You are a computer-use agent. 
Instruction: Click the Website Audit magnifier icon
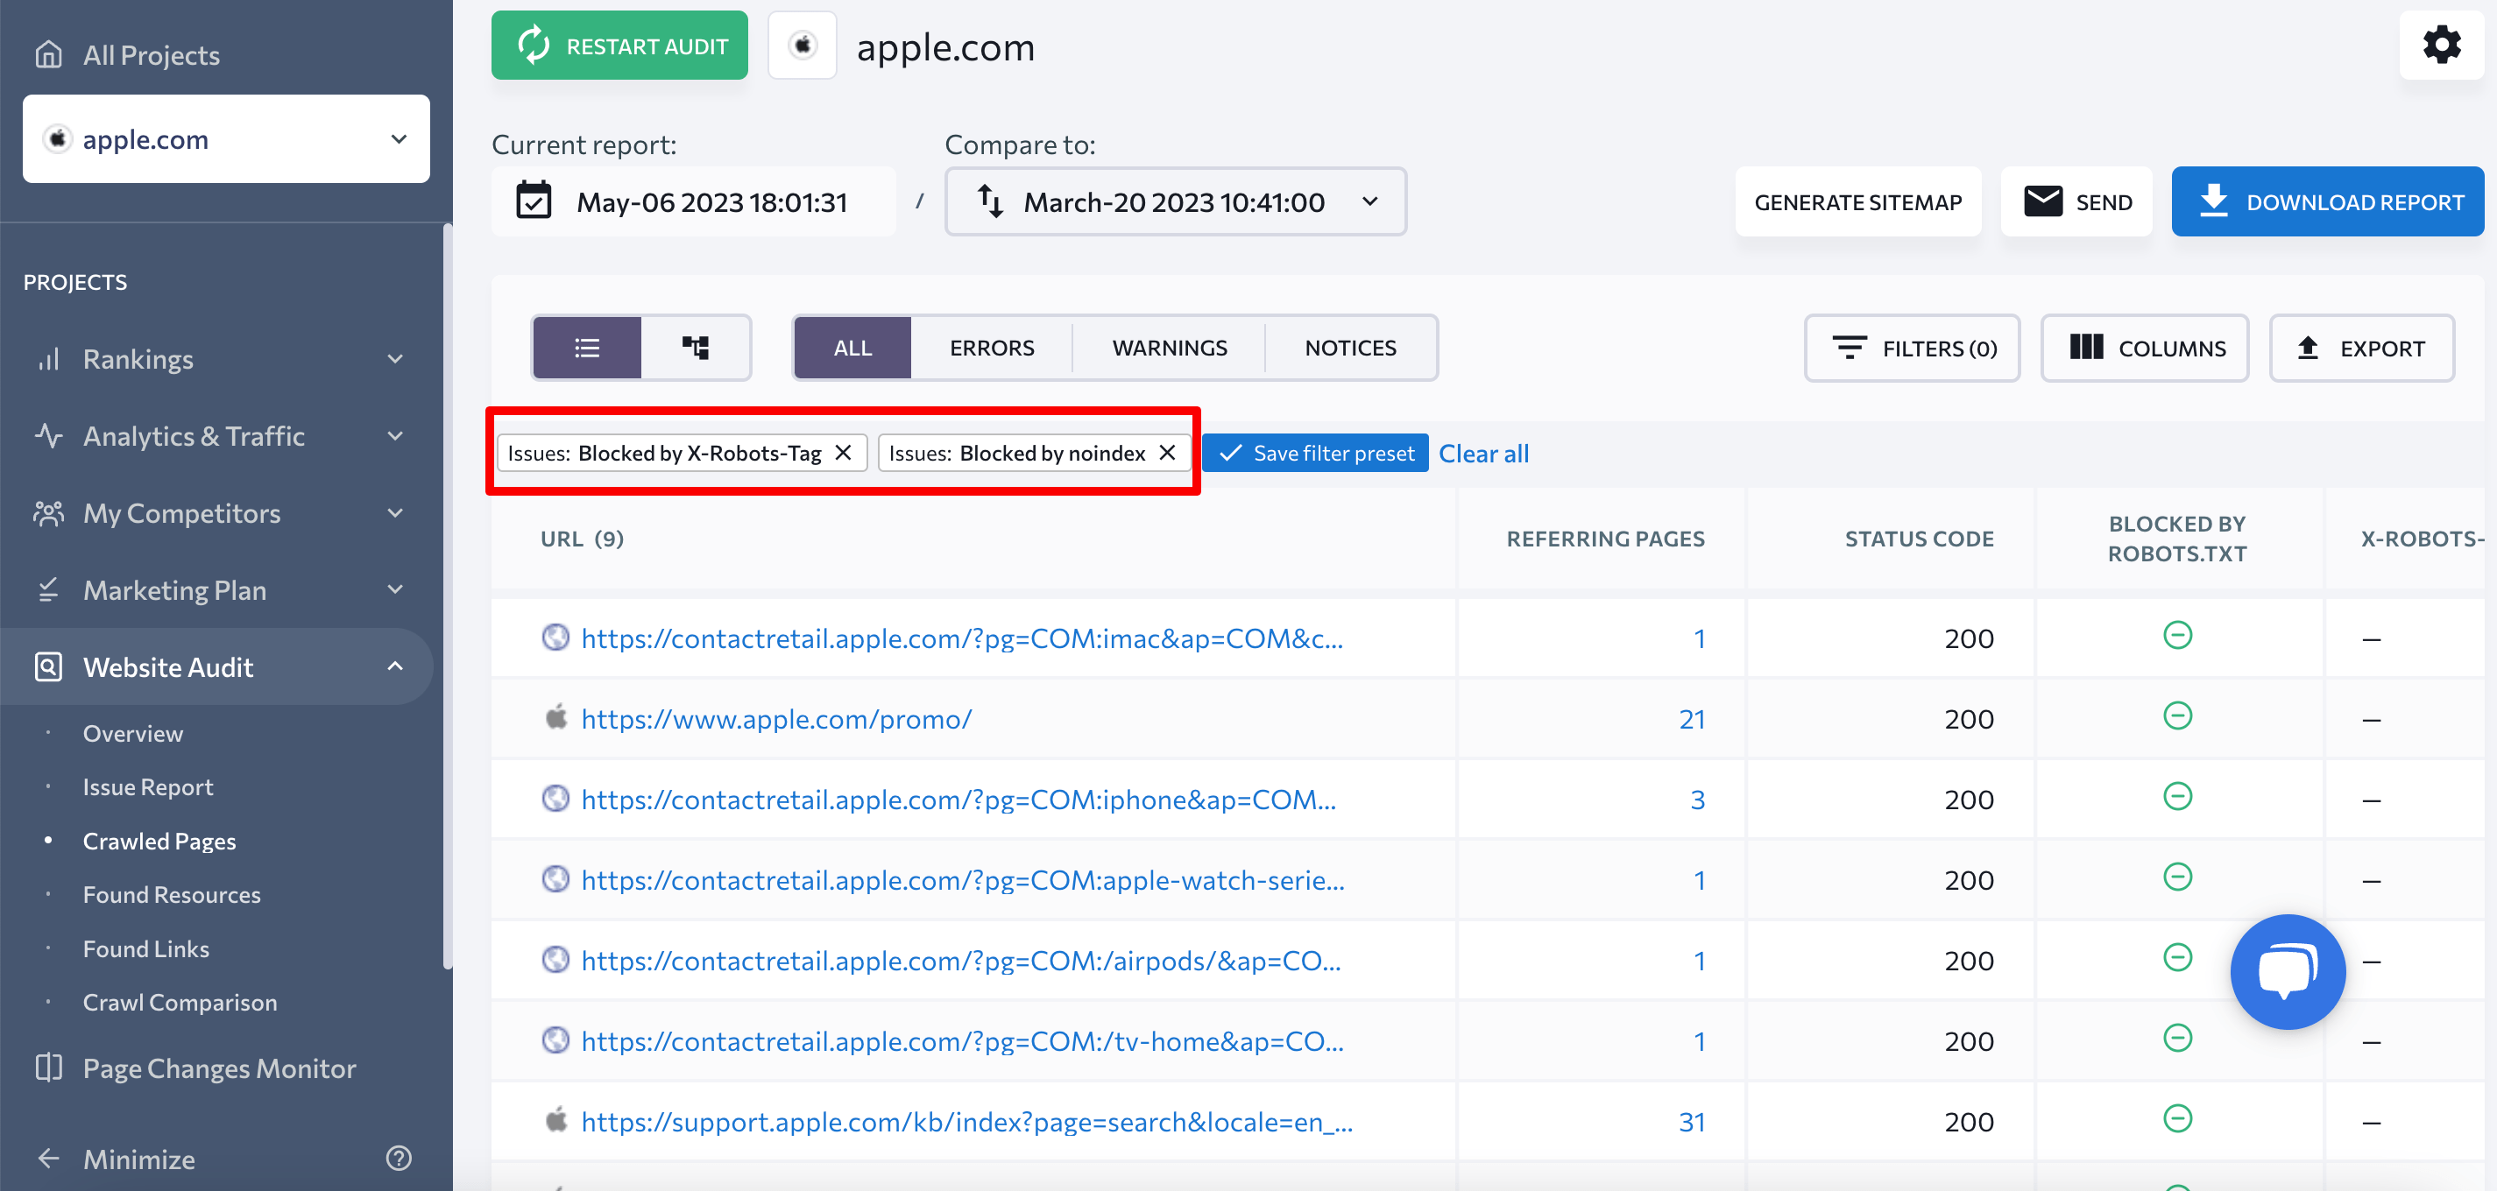[48, 666]
